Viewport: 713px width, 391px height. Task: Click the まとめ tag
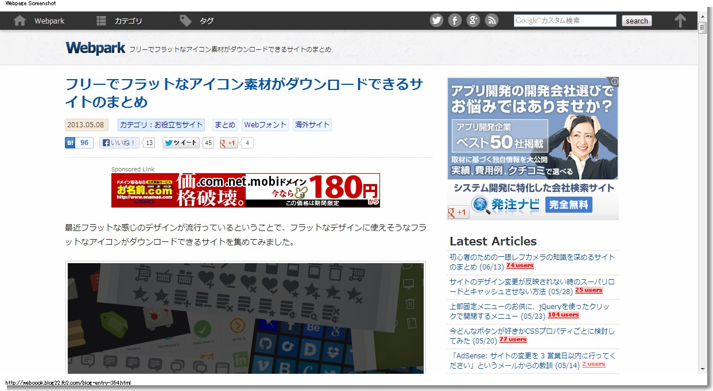(x=224, y=125)
